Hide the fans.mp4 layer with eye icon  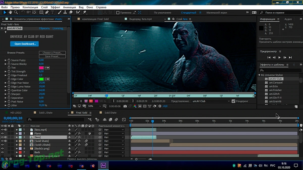pos(3,130)
